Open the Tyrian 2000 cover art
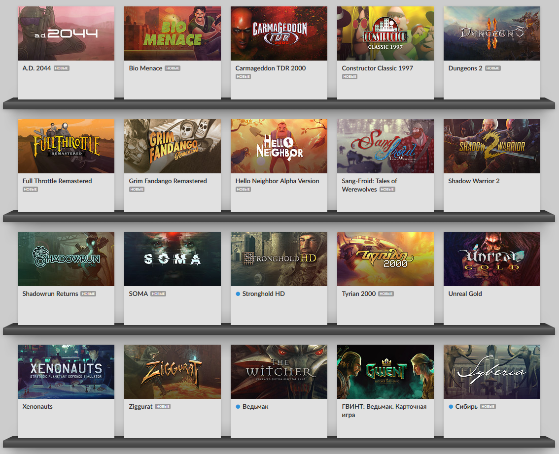Image resolution: width=559 pixels, height=454 pixels. (385, 259)
